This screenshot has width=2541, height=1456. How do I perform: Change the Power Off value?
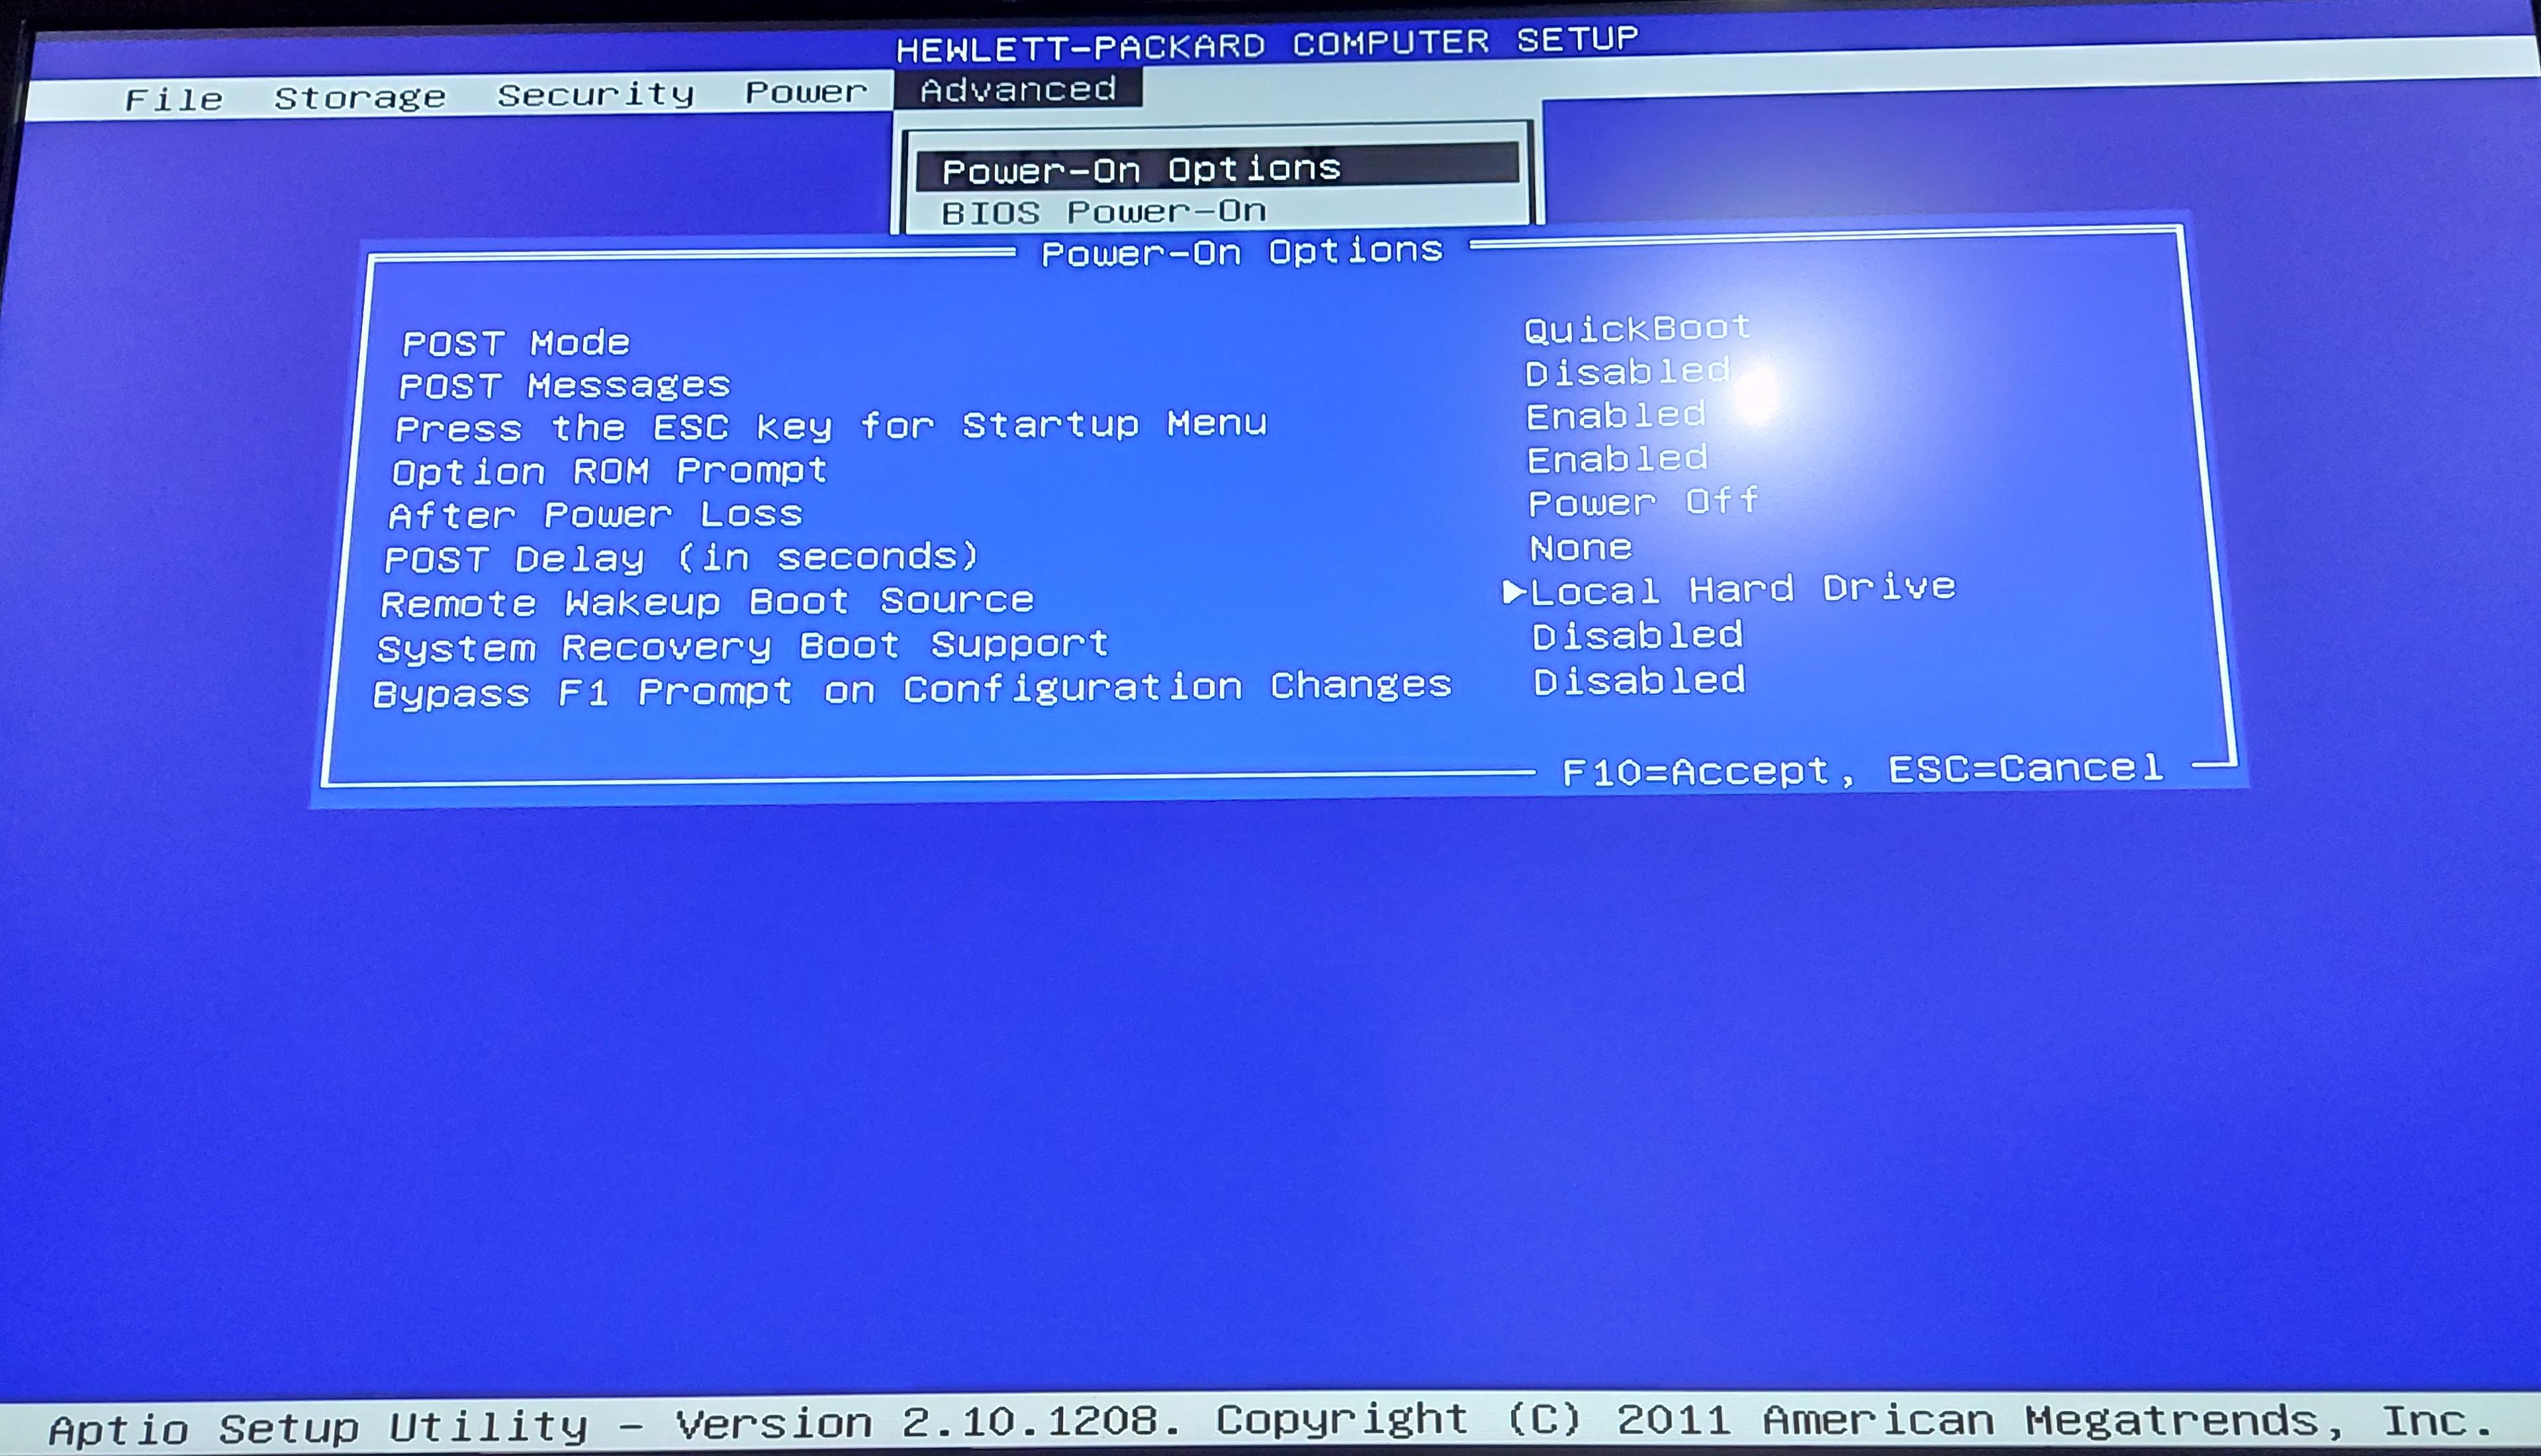pyautogui.click(x=1644, y=502)
